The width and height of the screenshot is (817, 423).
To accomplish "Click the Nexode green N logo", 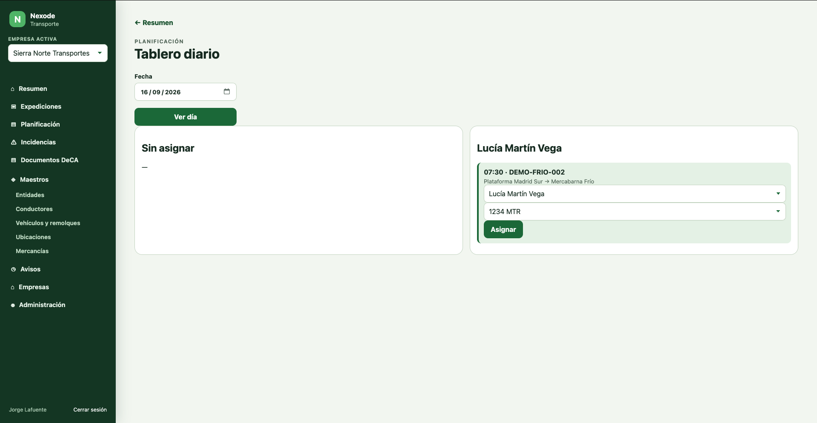I will 17,19.
